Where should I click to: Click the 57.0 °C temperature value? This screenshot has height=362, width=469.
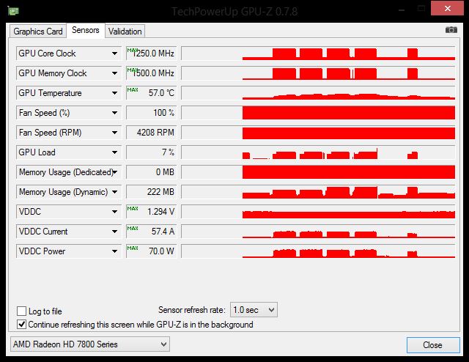pos(152,93)
